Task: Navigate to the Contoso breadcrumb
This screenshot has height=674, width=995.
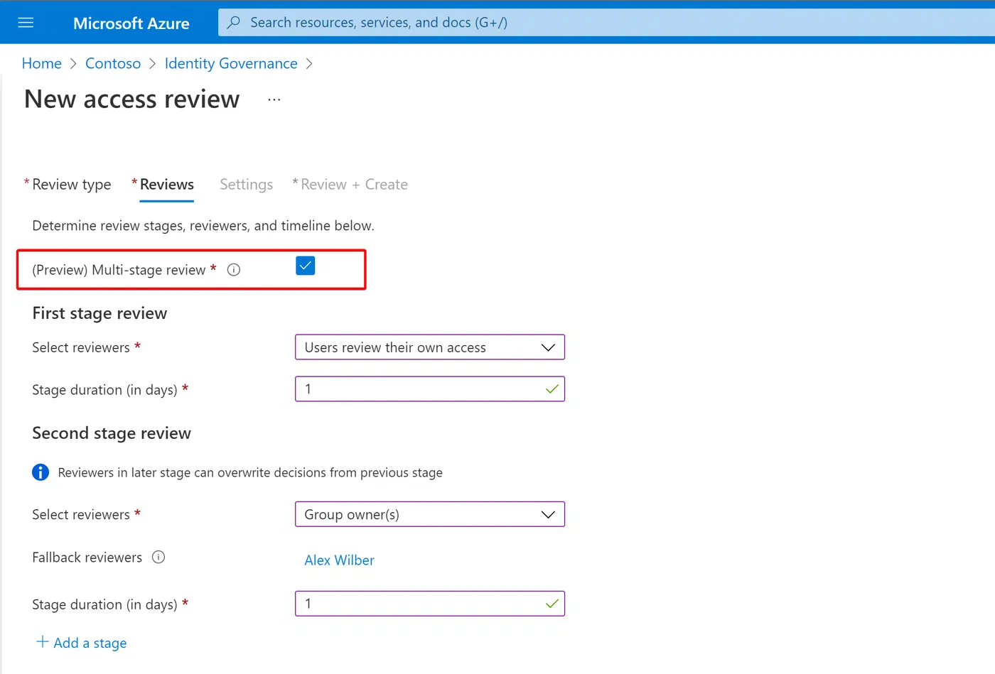Action: [113, 63]
